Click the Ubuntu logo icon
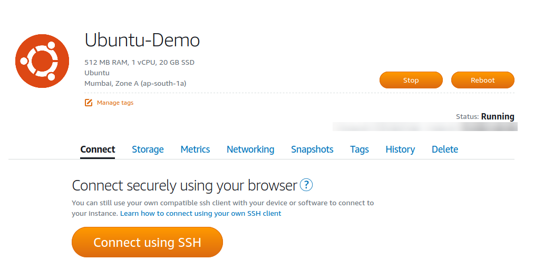 [42, 61]
